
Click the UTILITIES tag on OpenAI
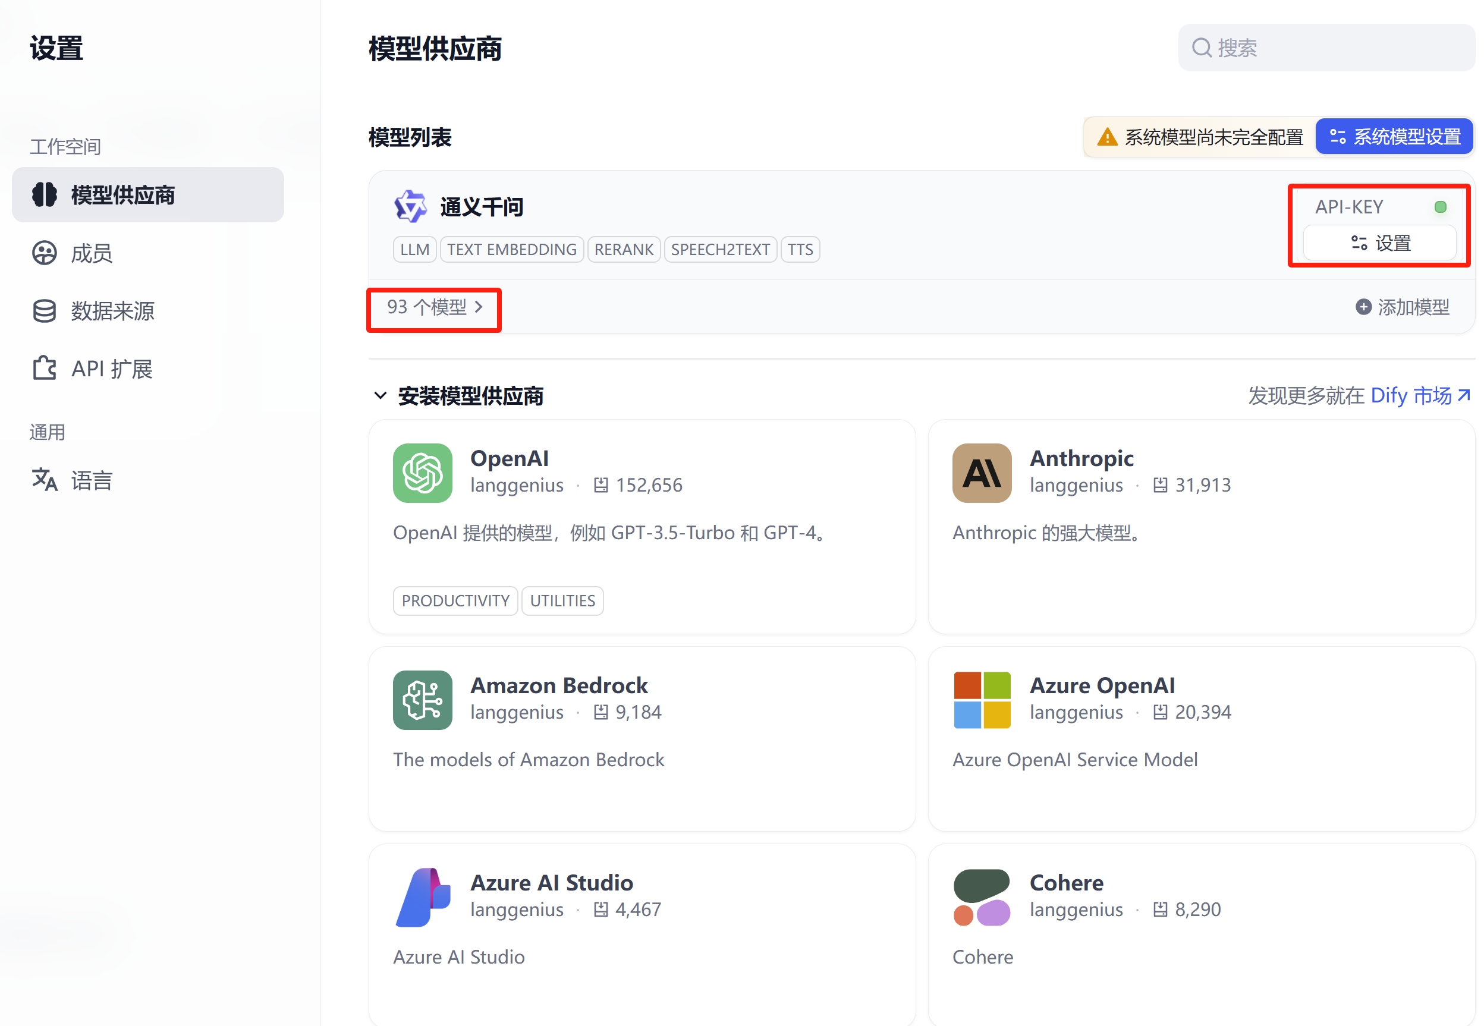pyautogui.click(x=562, y=601)
